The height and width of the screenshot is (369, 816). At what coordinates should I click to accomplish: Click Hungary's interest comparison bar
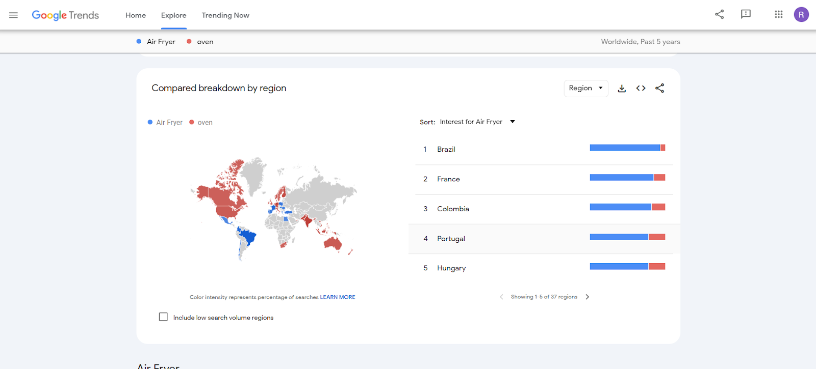(x=627, y=266)
